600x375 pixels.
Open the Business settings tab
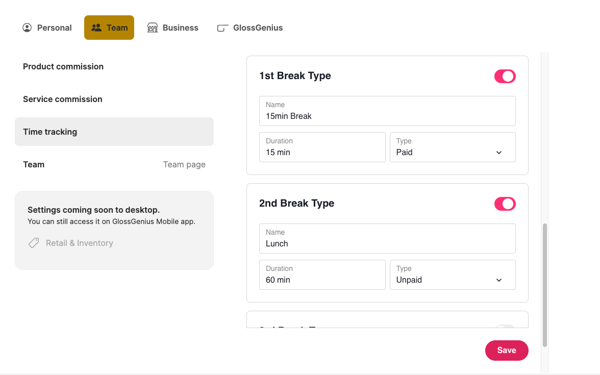173,28
